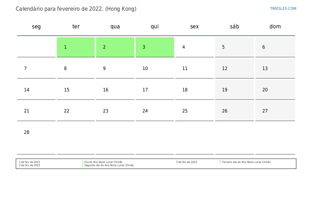Click 'Terceiro dia do Ano Novo Lunar Chinês' entry
The image size is (312, 221).
pos(246,162)
